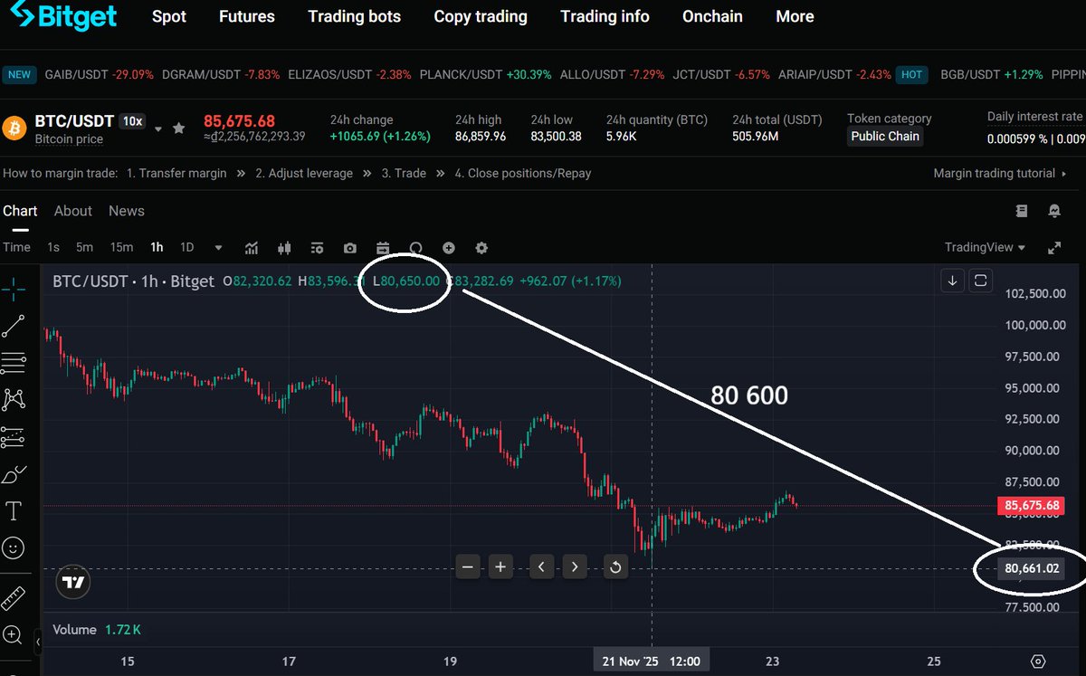The width and height of the screenshot is (1086, 676).
Task: Open the trading guide book icon
Action: pyautogui.click(x=1021, y=211)
